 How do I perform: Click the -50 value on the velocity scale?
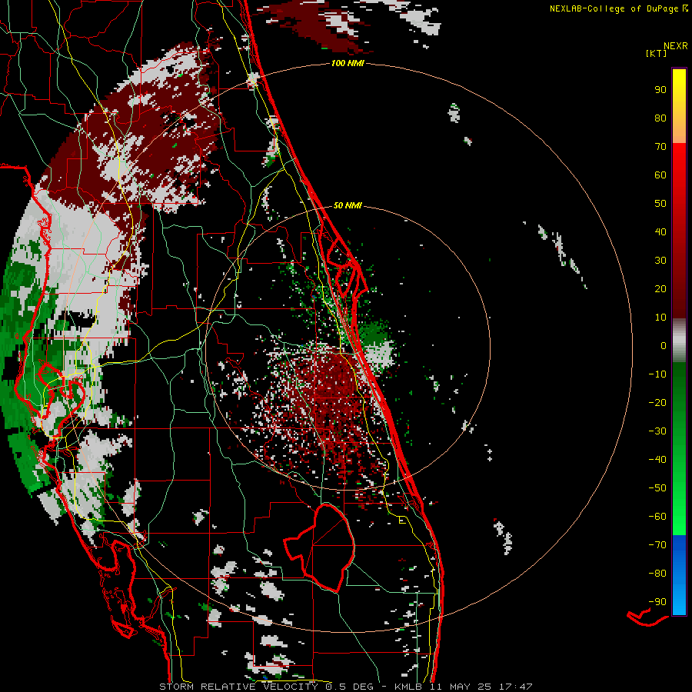click(657, 488)
